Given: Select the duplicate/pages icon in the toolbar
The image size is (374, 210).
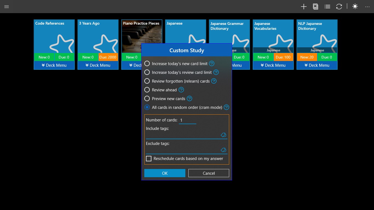Looking at the screenshot, I should click(315, 6).
